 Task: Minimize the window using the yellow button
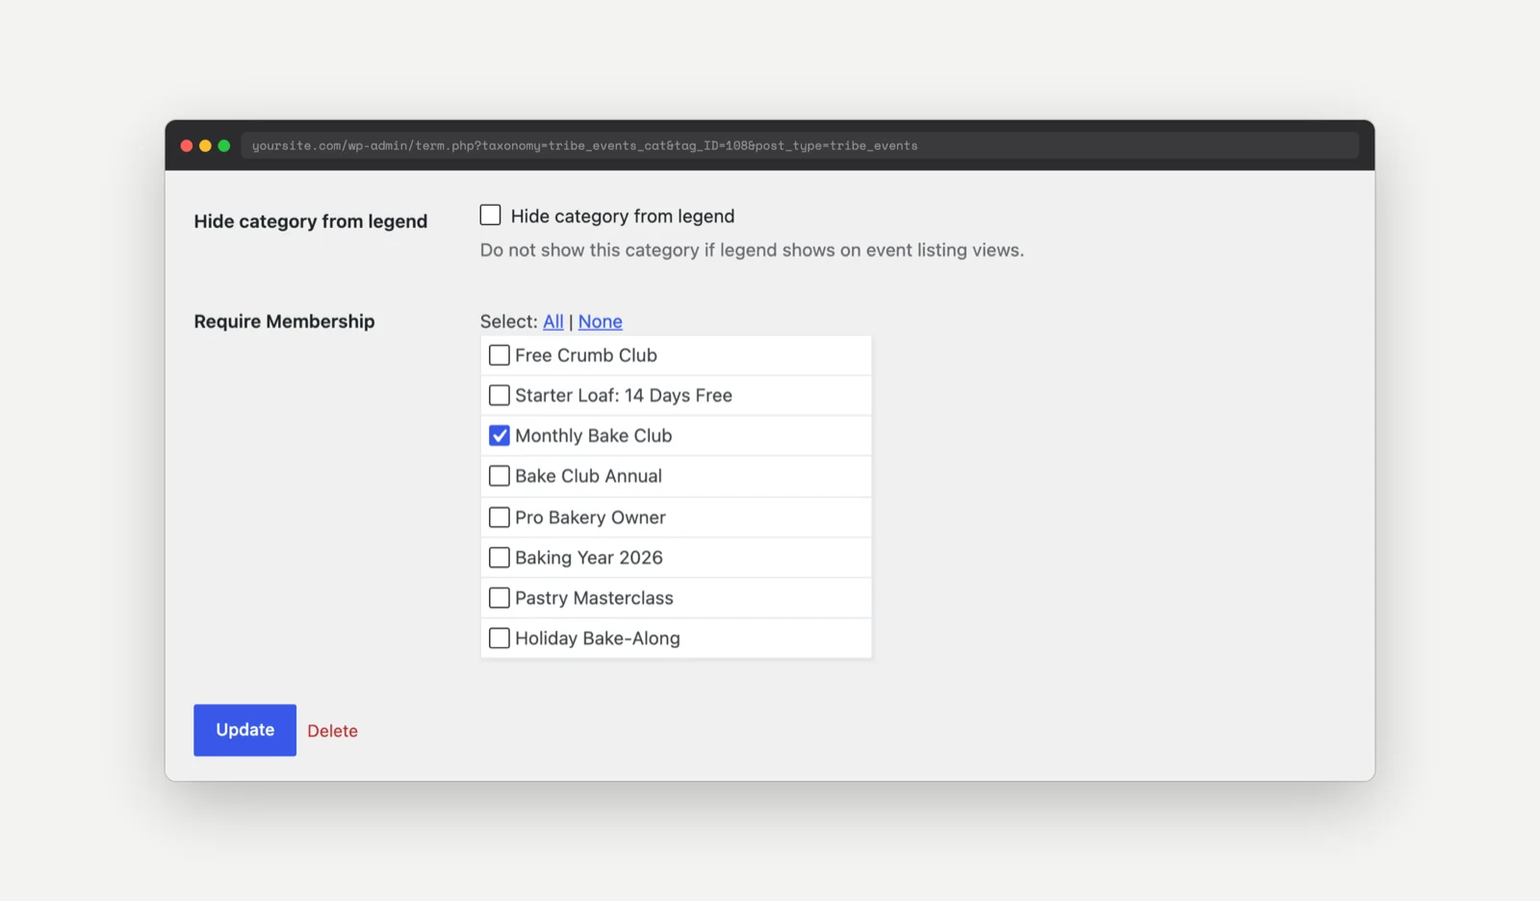(205, 146)
